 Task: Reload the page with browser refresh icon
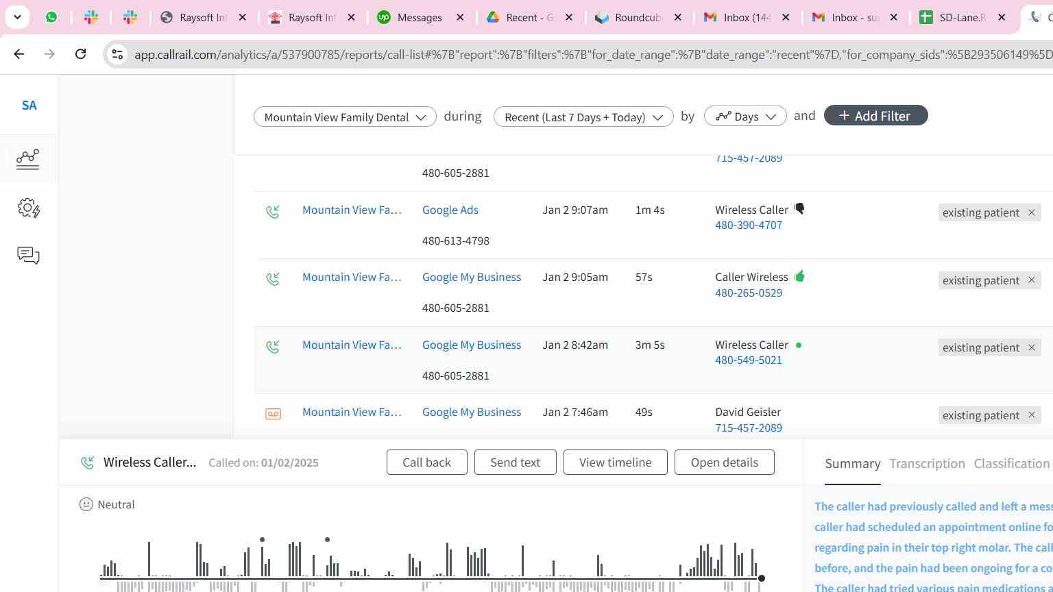tap(80, 54)
